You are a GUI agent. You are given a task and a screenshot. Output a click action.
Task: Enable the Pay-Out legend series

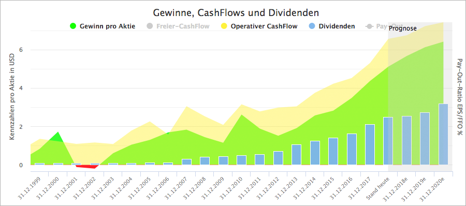tap(376, 26)
